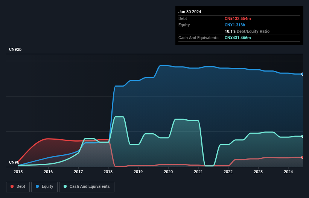Click the CN¥431.466m cash value
This screenshot has height=198, width=309.
(237, 38)
